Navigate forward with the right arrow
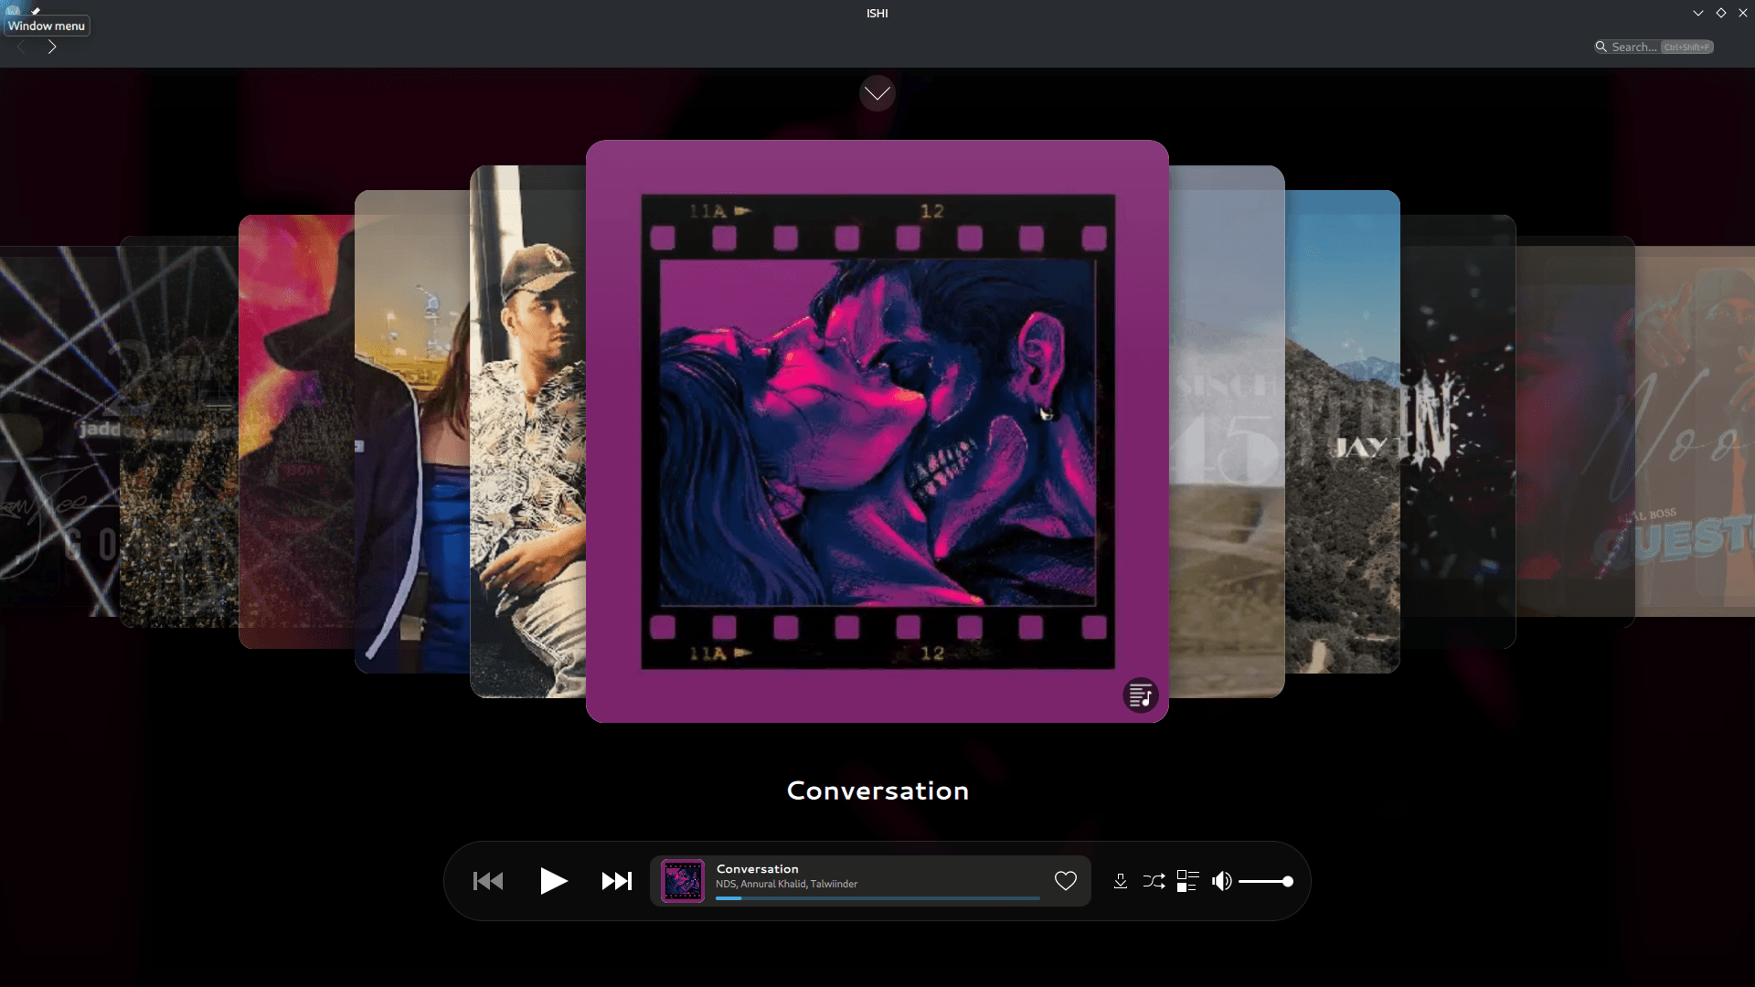Image resolution: width=1755 pixels, height=987 pixels. 52,48
